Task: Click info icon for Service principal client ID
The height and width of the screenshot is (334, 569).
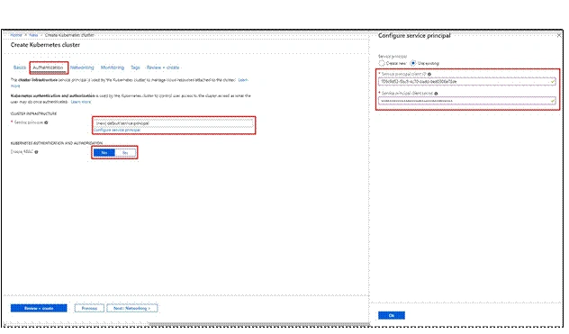Action: 429,74
